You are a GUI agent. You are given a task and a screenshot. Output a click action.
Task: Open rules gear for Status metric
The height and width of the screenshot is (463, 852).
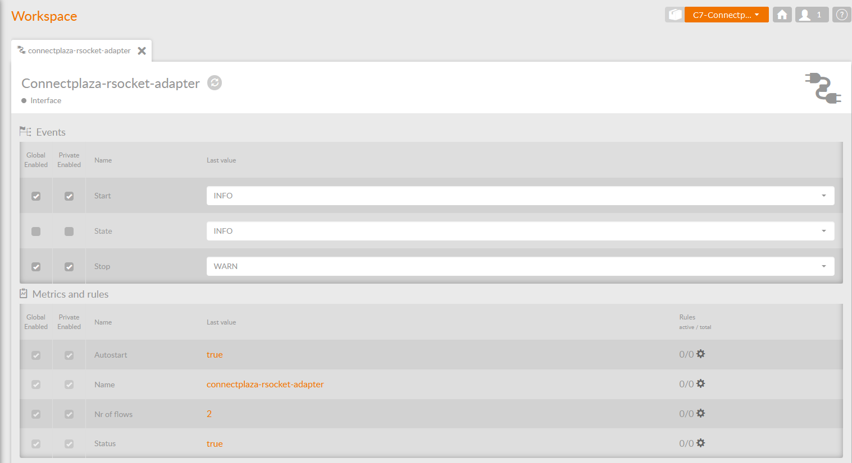click(701, 443)
